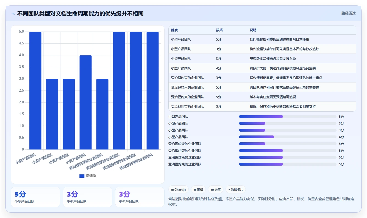Select the 表格 chip
Viewport: 367px width, 218px height.
click(198, 189)
